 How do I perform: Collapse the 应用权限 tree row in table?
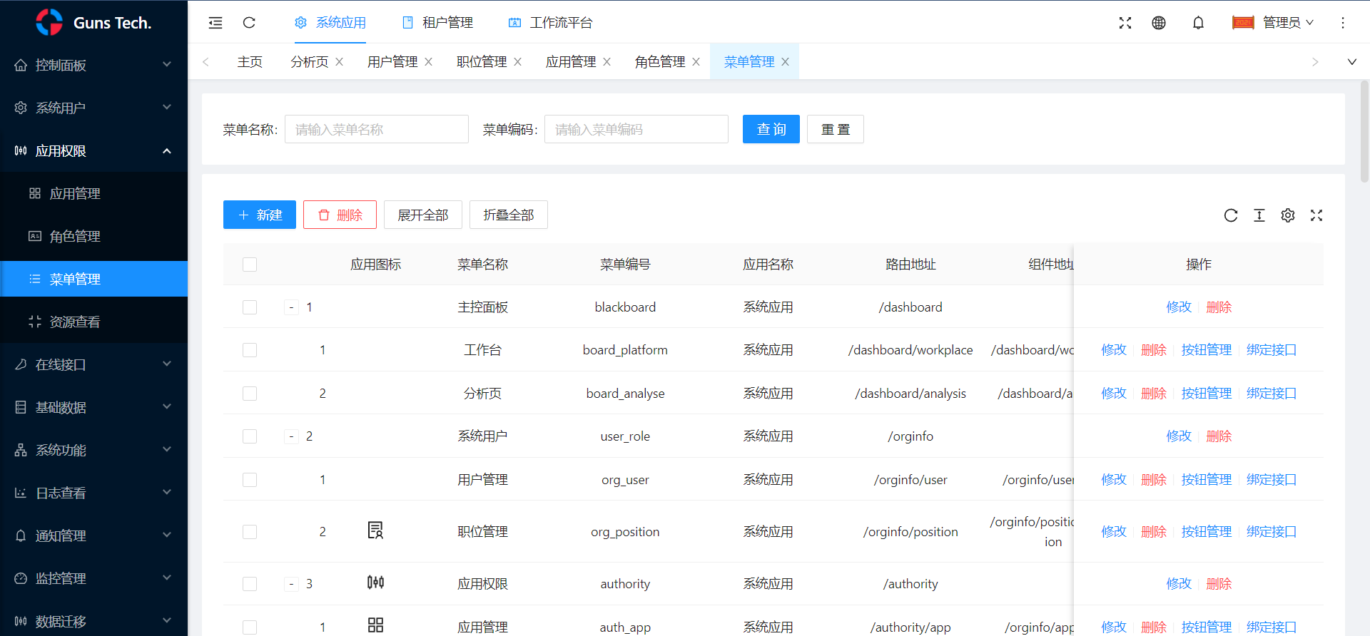click(291, 584)
